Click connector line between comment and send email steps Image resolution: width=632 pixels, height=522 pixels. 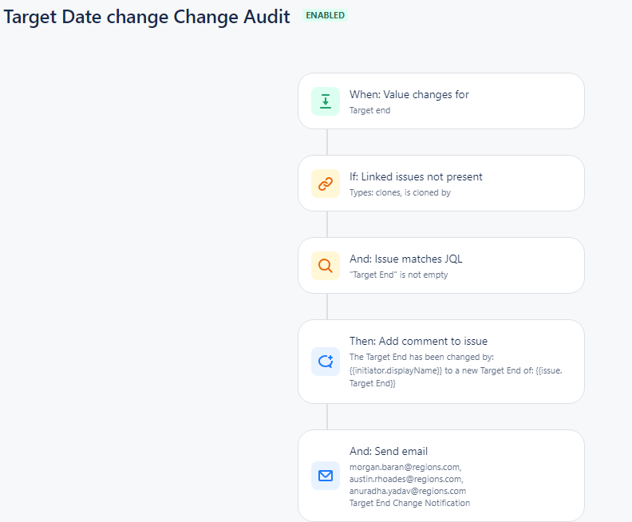[327, 417]
